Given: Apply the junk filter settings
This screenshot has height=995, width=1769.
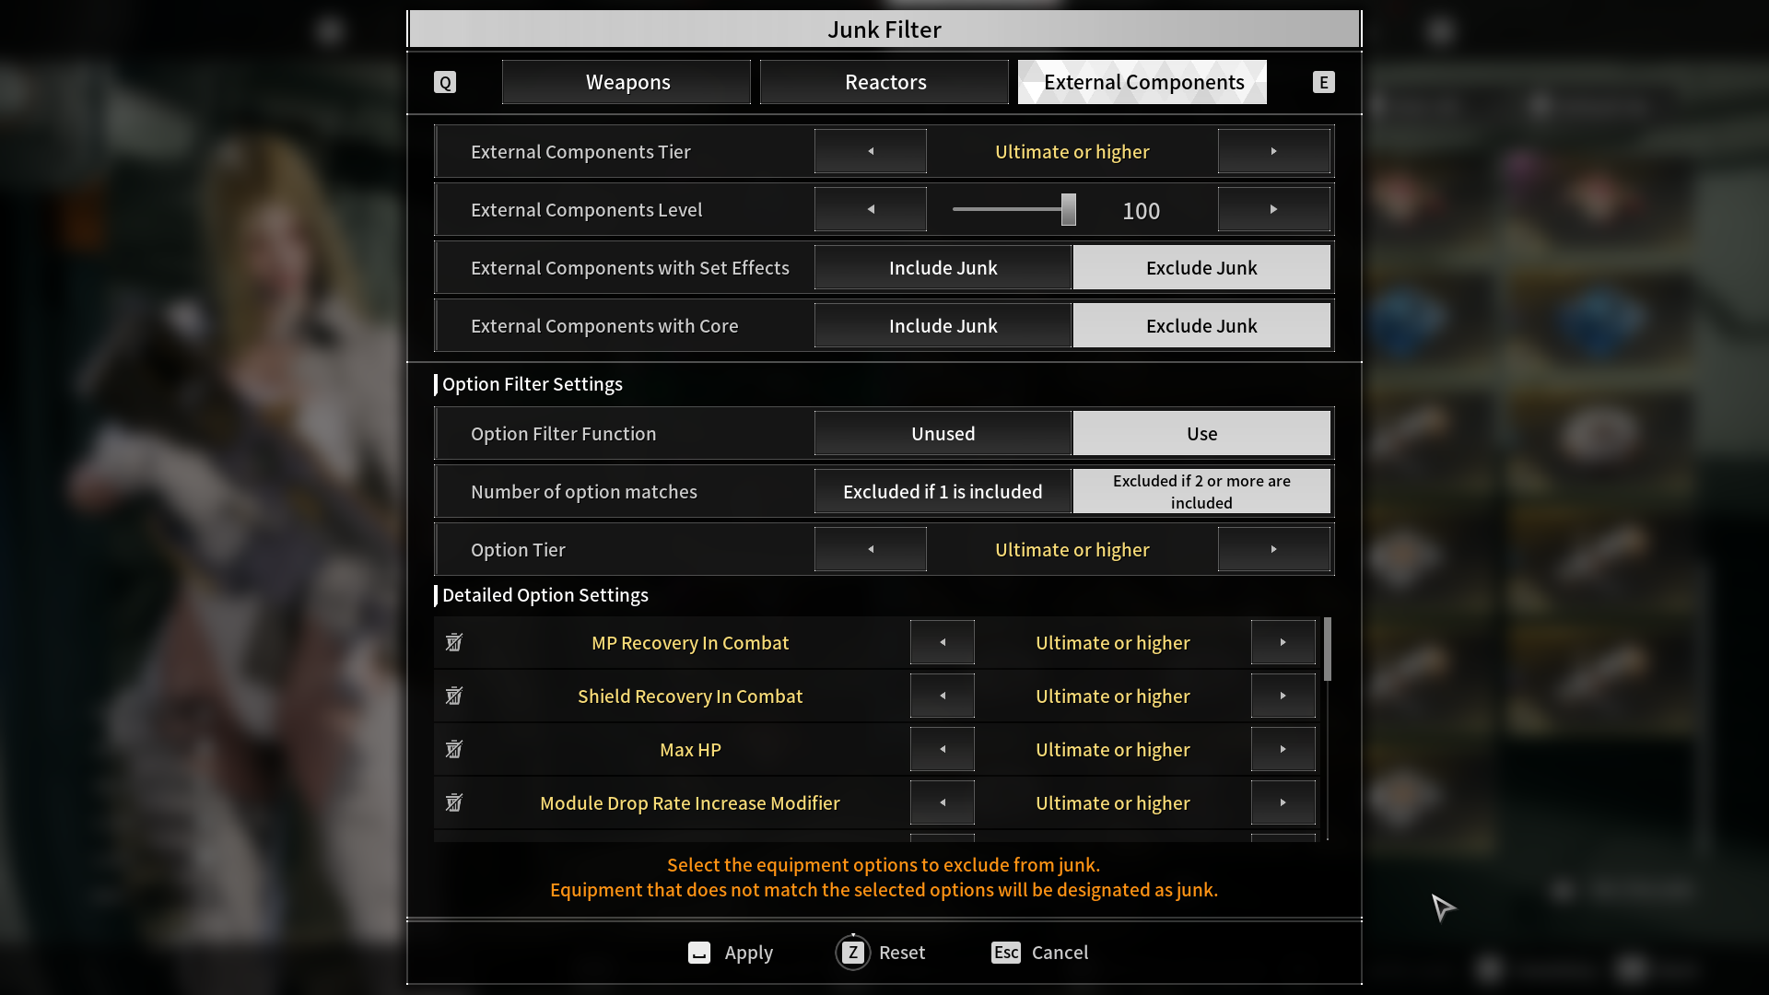Looking at the screenshot, I should (731, 953).
